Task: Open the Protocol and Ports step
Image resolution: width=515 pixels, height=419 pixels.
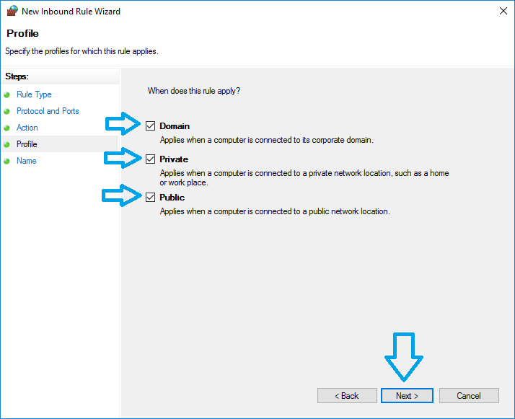Action: (48, 111)
